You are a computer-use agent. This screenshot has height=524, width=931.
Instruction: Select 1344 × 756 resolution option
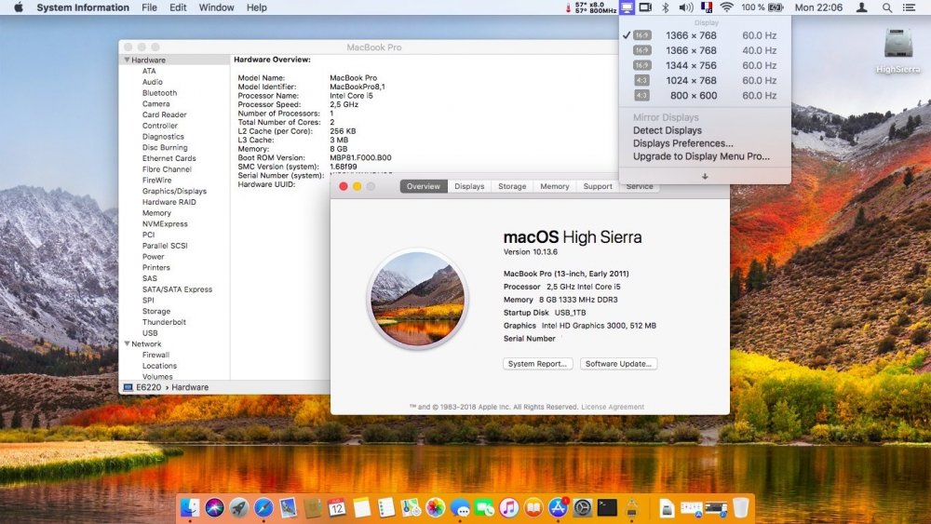click(705, 65)
